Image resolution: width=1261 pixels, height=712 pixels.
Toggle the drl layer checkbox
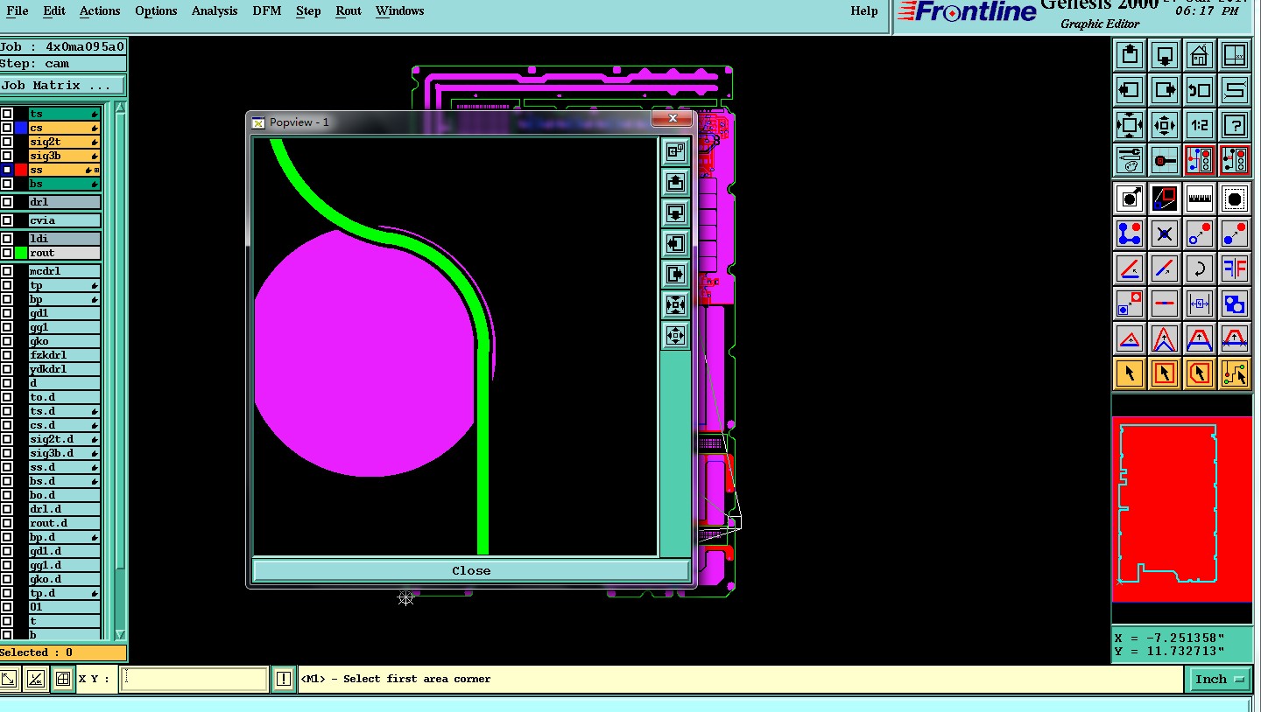tap(7, 202)
